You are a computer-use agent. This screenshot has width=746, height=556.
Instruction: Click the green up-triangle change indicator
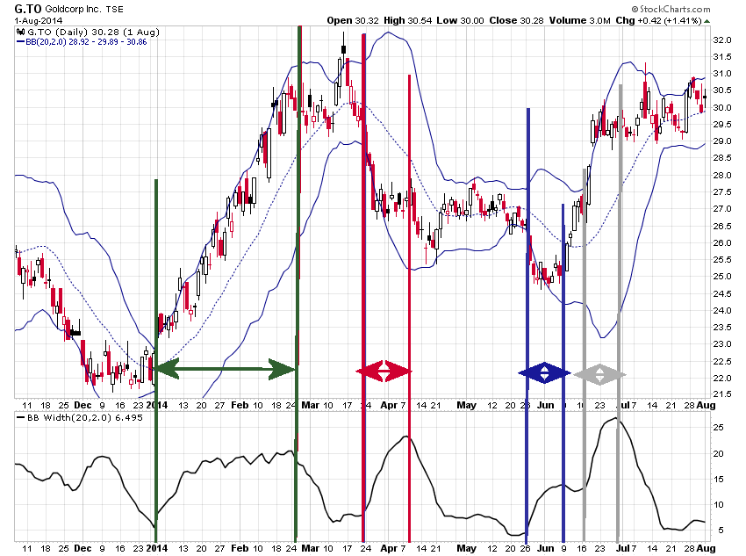click(707, 21)
